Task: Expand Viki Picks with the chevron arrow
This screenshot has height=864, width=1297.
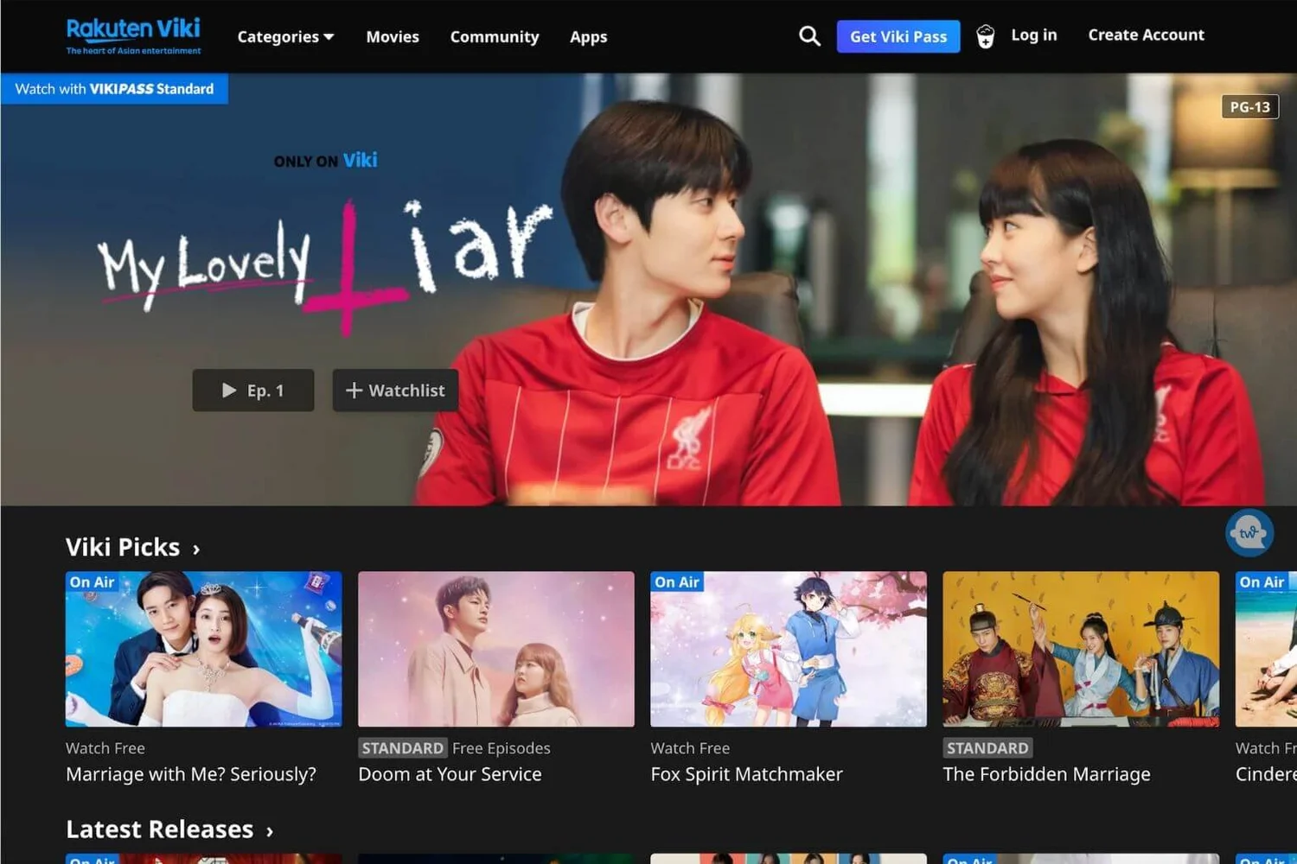Action: click(196, 550)
